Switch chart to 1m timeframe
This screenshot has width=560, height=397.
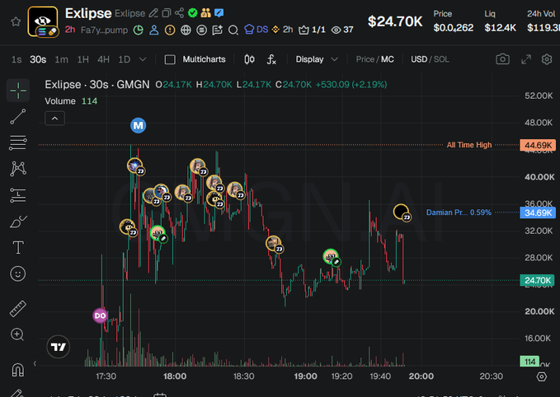(x=61, y=59)
